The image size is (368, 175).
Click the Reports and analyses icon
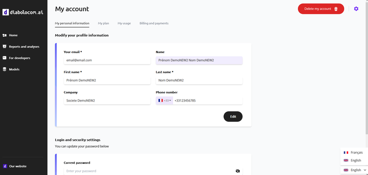coord(5,47)
